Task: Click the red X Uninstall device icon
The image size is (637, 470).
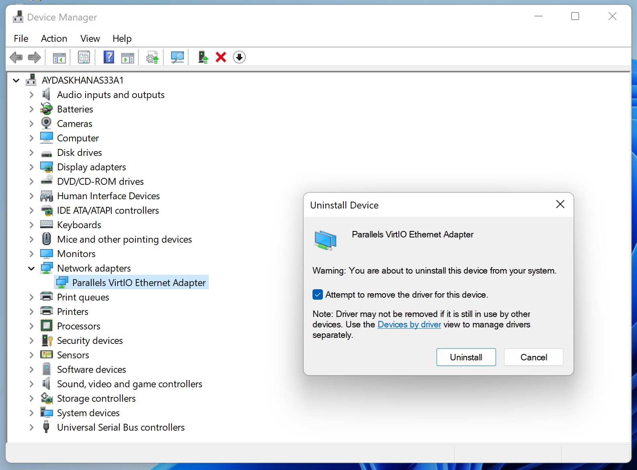Action: pyautogui.click(x=221, y=57)
